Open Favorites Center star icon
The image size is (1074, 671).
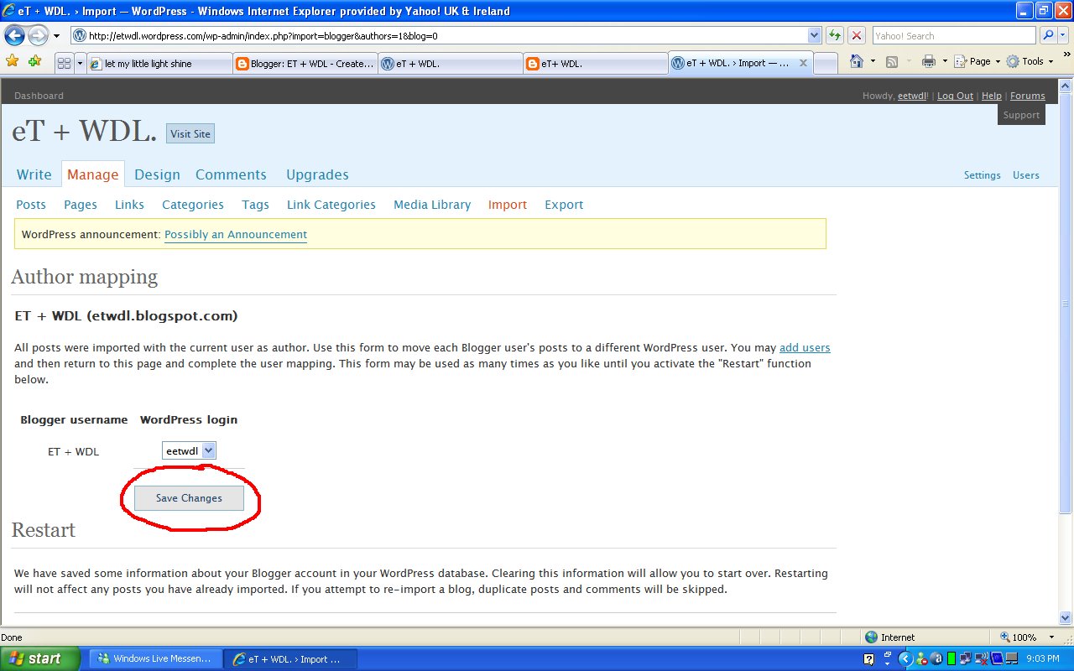click(12, 61)
